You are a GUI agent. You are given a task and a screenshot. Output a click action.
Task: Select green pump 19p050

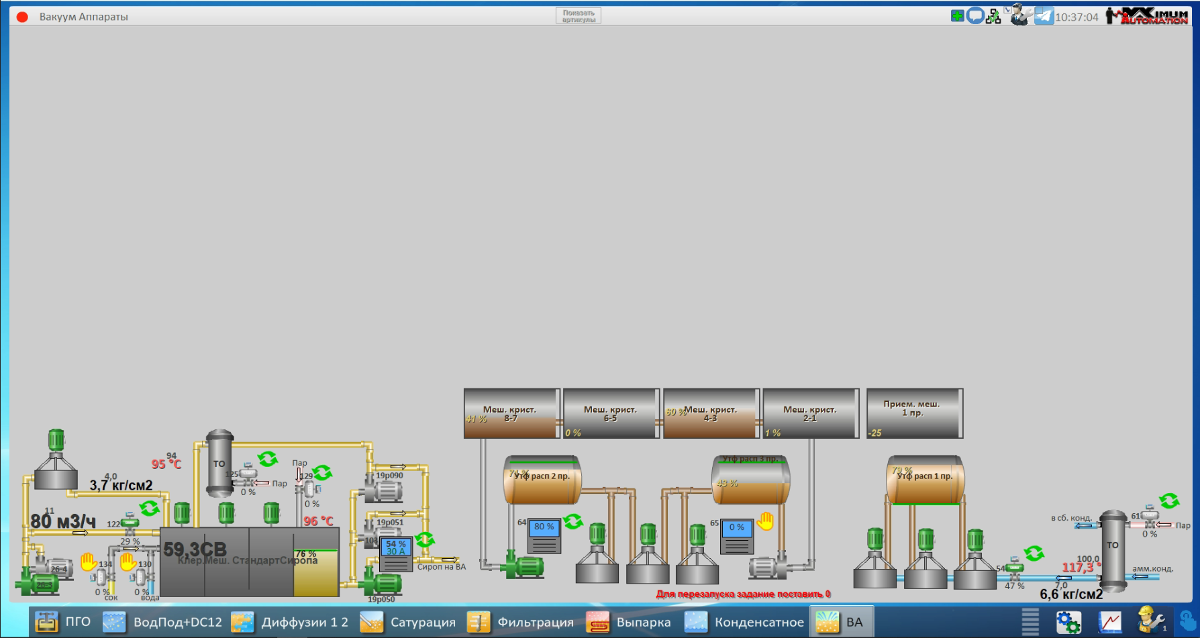(x=383, y=582)
